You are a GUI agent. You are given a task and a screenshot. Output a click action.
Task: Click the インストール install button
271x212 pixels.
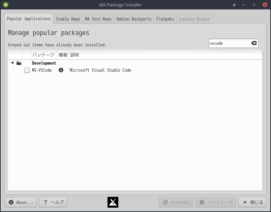(216, 202)
